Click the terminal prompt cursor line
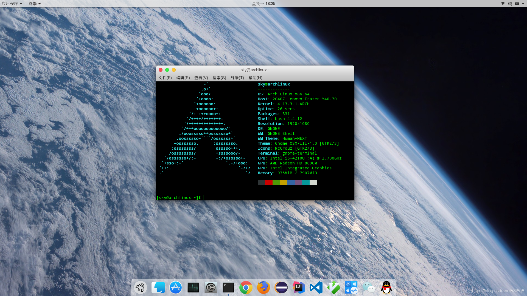Image resolution: width=527 pixels, height=296 pixels. click(x=181, y=198)
